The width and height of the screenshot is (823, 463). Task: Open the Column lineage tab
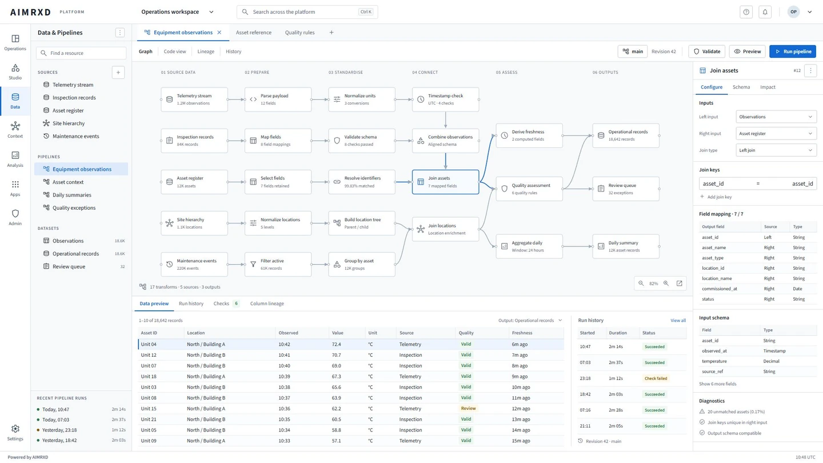(x=267, y=304)
